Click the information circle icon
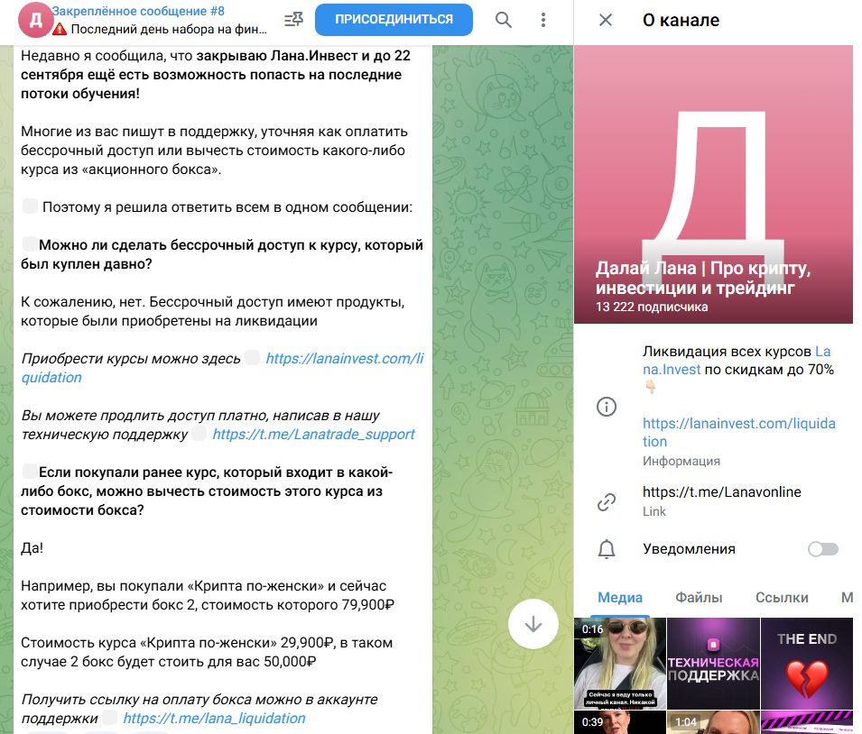 point(607,407)
